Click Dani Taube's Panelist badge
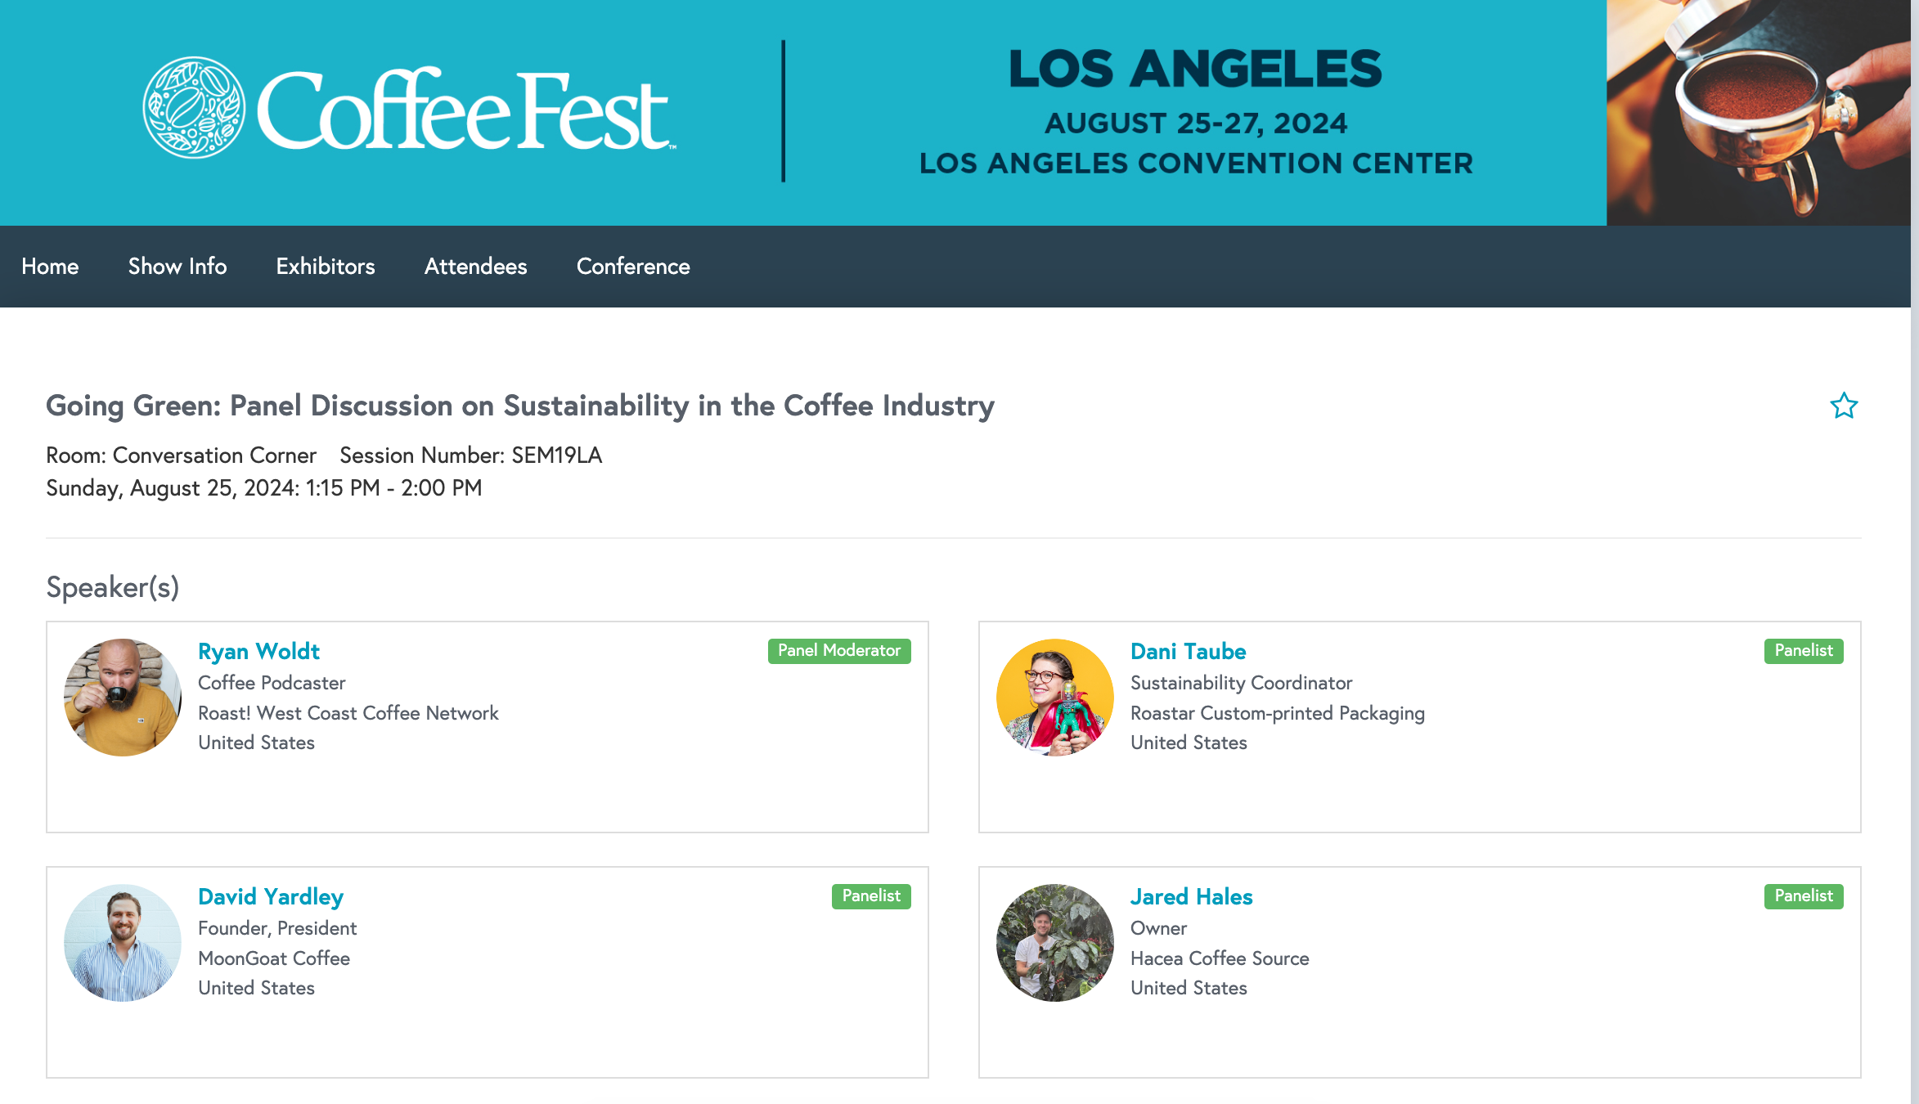 pos(1804,651)
